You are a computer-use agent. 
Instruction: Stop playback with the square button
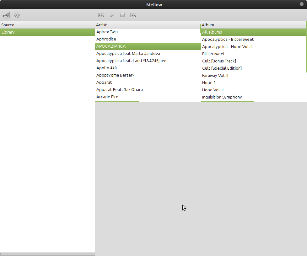(122, 15)
